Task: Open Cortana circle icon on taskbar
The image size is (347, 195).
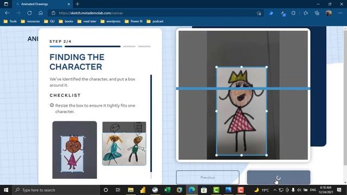Action: point(106,190)
